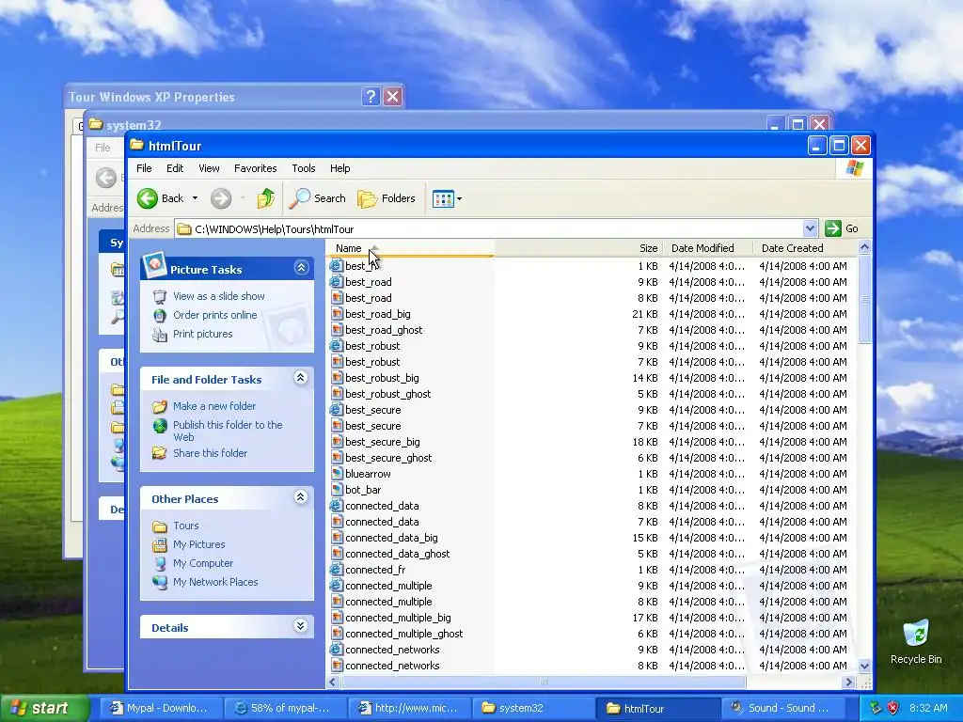Open the Back history dropdown arrow

coord(195,198)
